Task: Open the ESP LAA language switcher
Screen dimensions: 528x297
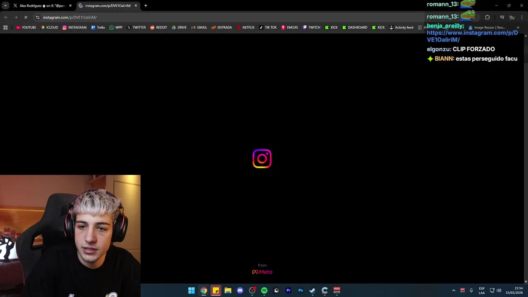Action: point(482,290)
